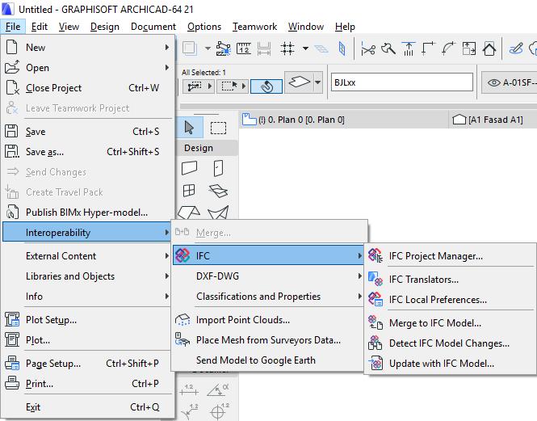Click the Resize icon in toolbar

pos(469,48)
